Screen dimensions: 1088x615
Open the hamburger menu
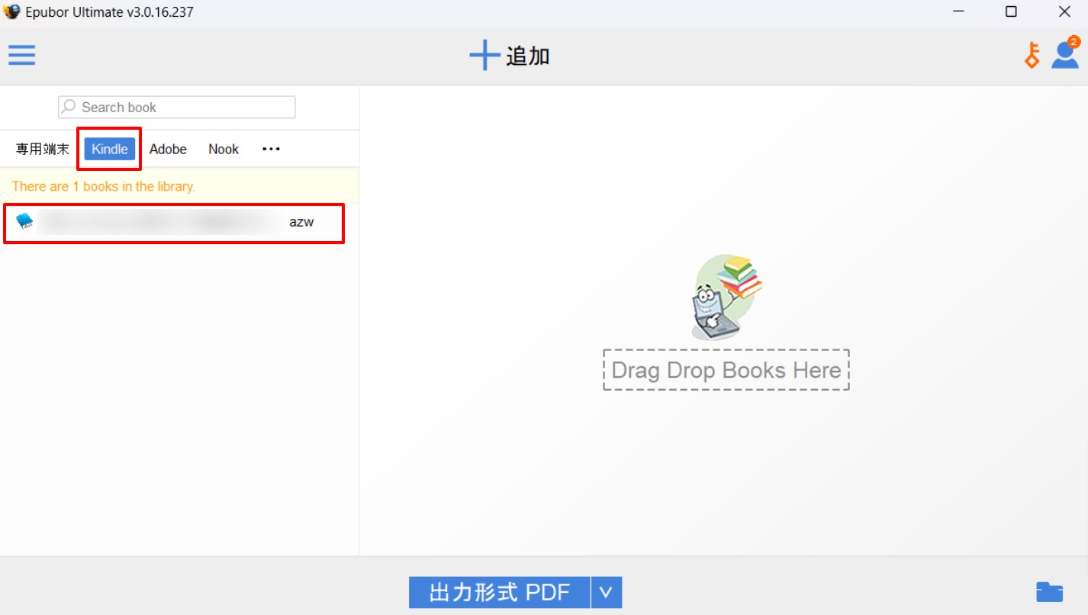(x=22, y=55)
